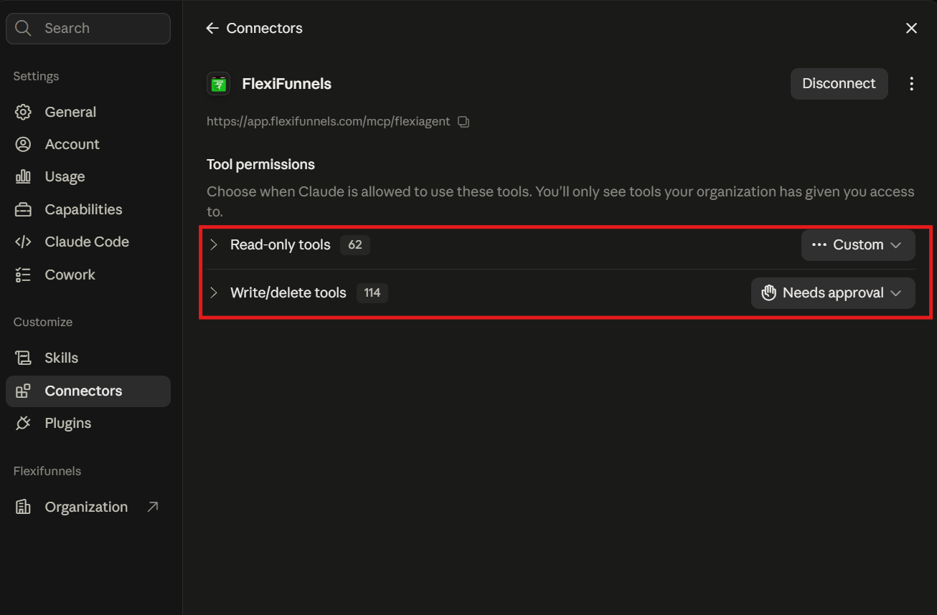
Task: Open the three-dot connector options menu
Action: 911,84
